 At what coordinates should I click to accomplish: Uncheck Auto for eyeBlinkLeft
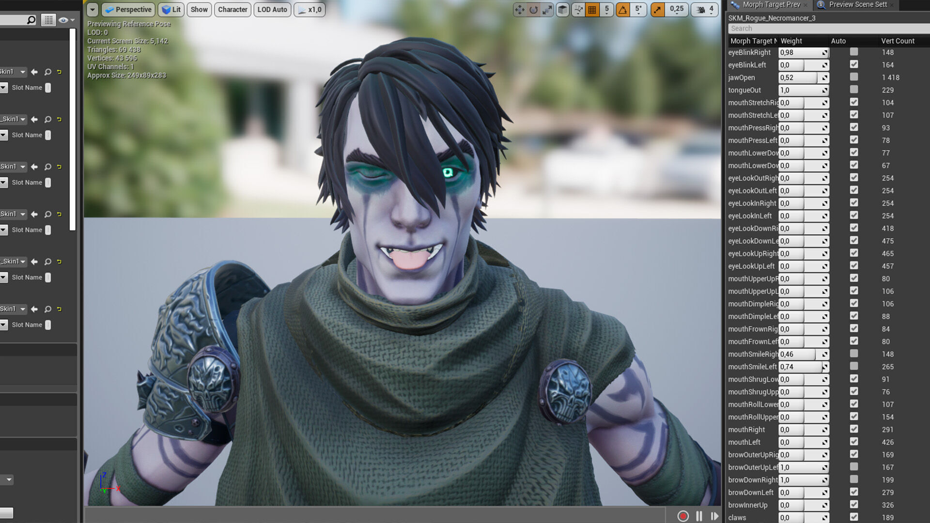click(854, 64)
